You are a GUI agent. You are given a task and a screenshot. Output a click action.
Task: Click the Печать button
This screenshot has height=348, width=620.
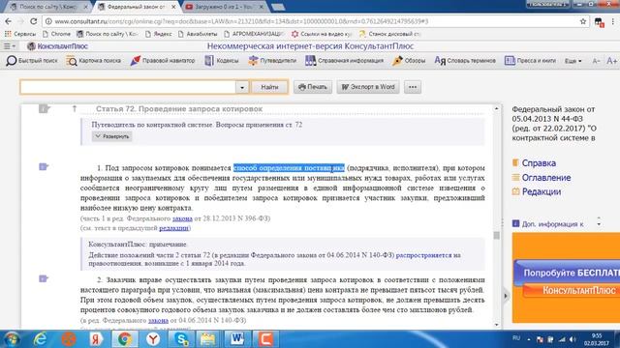pyautogui.click(x=313, y=87)
